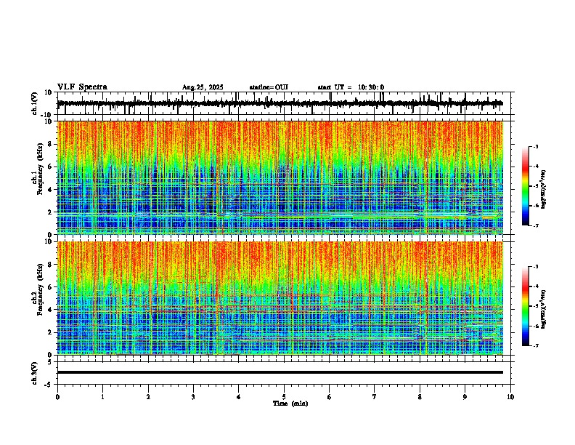This screenshot has width=575, height=445.
Task: Select the "start UT = 10:30: 0" text
Action: [351, 87]
